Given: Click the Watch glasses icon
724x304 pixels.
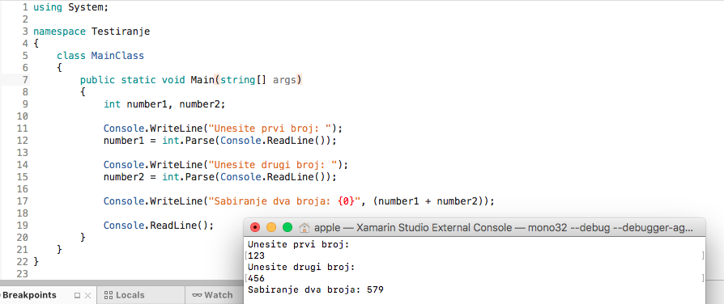Looking at the screenshot, I should click(197, 295).
